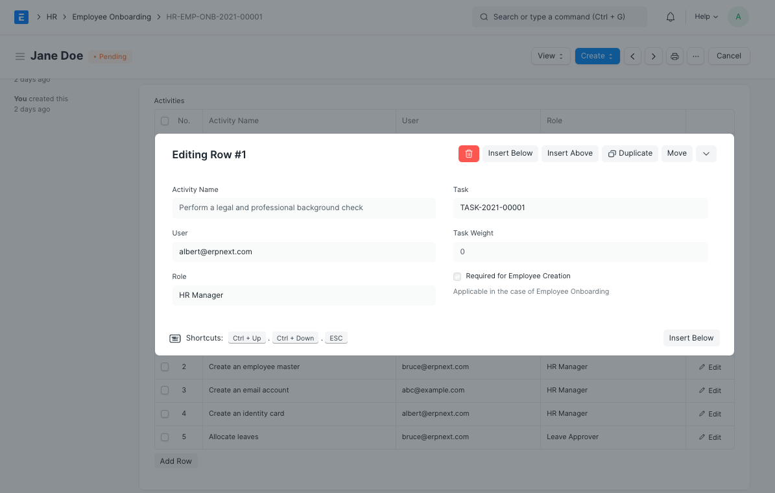
Task: Open the ellipsis menu next to print
Action: 695,56
